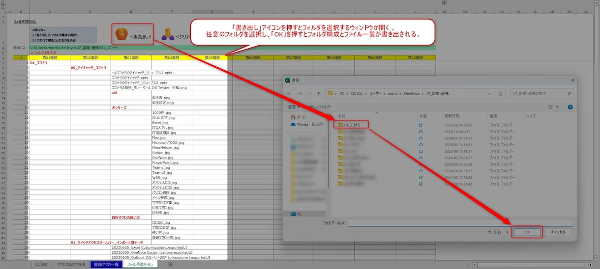
Task: Click the OK button
Action: click(x=527, y=232)
